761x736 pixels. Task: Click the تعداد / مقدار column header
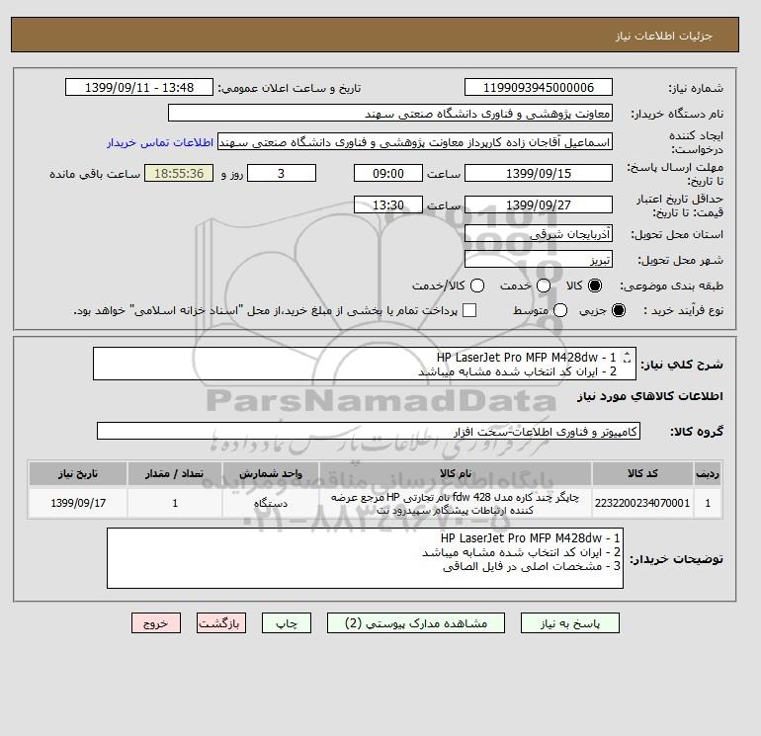(175, 473)
